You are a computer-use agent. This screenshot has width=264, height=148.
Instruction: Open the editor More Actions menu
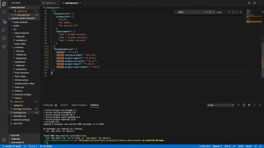(x=260, y=3)
